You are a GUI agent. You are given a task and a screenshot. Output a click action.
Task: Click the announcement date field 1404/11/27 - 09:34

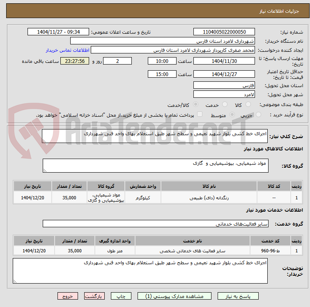(x=58, y=32)
